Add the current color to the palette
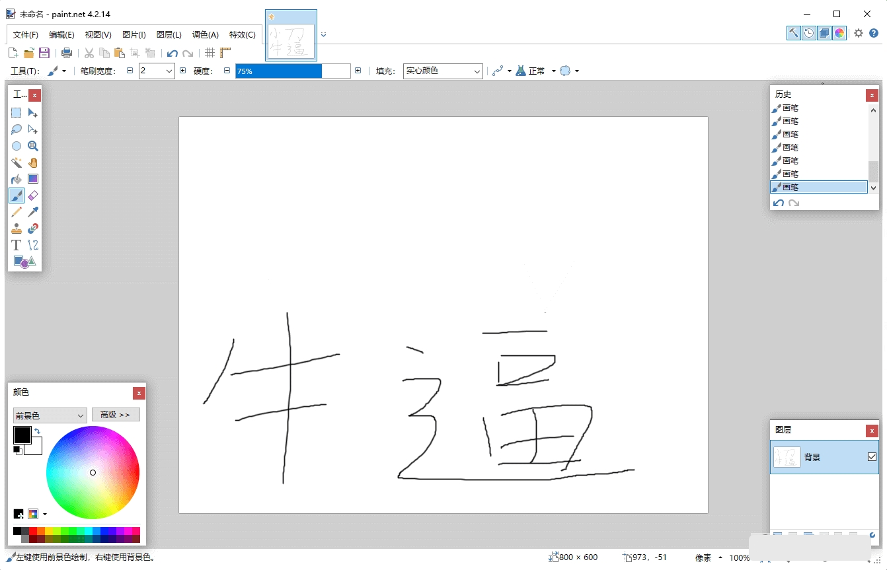The height and width of the screenshot is (570, 887). pos(19,514)
